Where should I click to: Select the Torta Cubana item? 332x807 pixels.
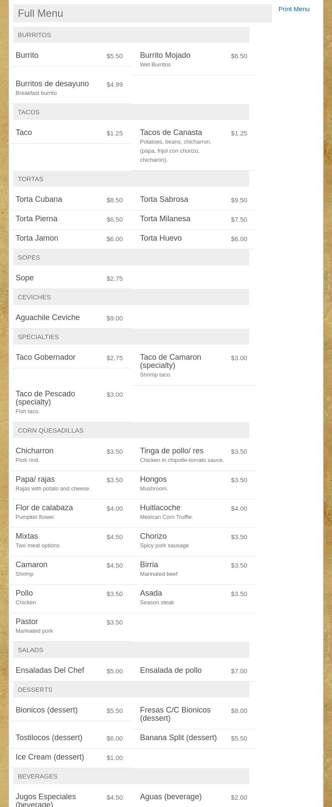[x=39, y=200]
